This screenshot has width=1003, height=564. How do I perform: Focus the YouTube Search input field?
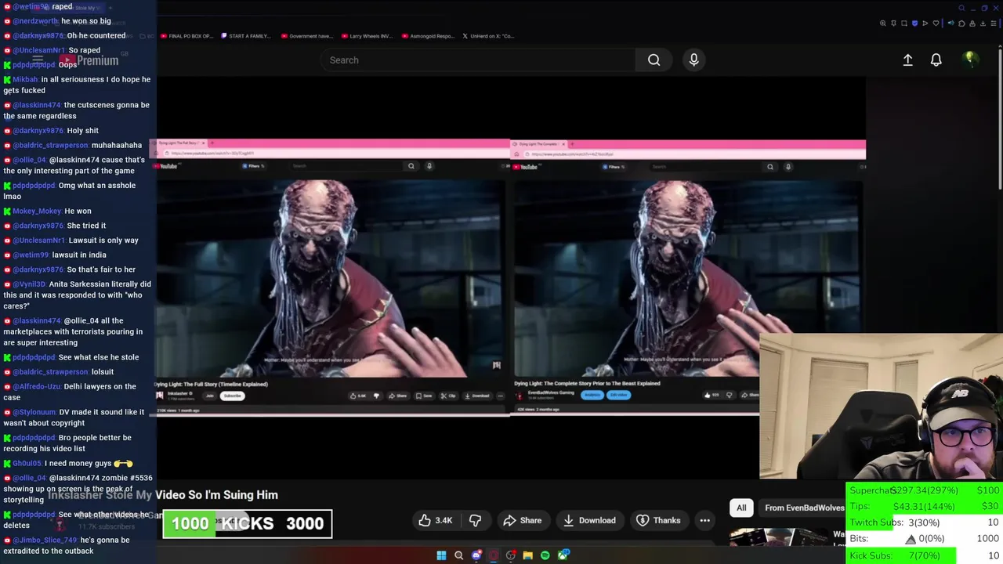(x=478, y=60)
